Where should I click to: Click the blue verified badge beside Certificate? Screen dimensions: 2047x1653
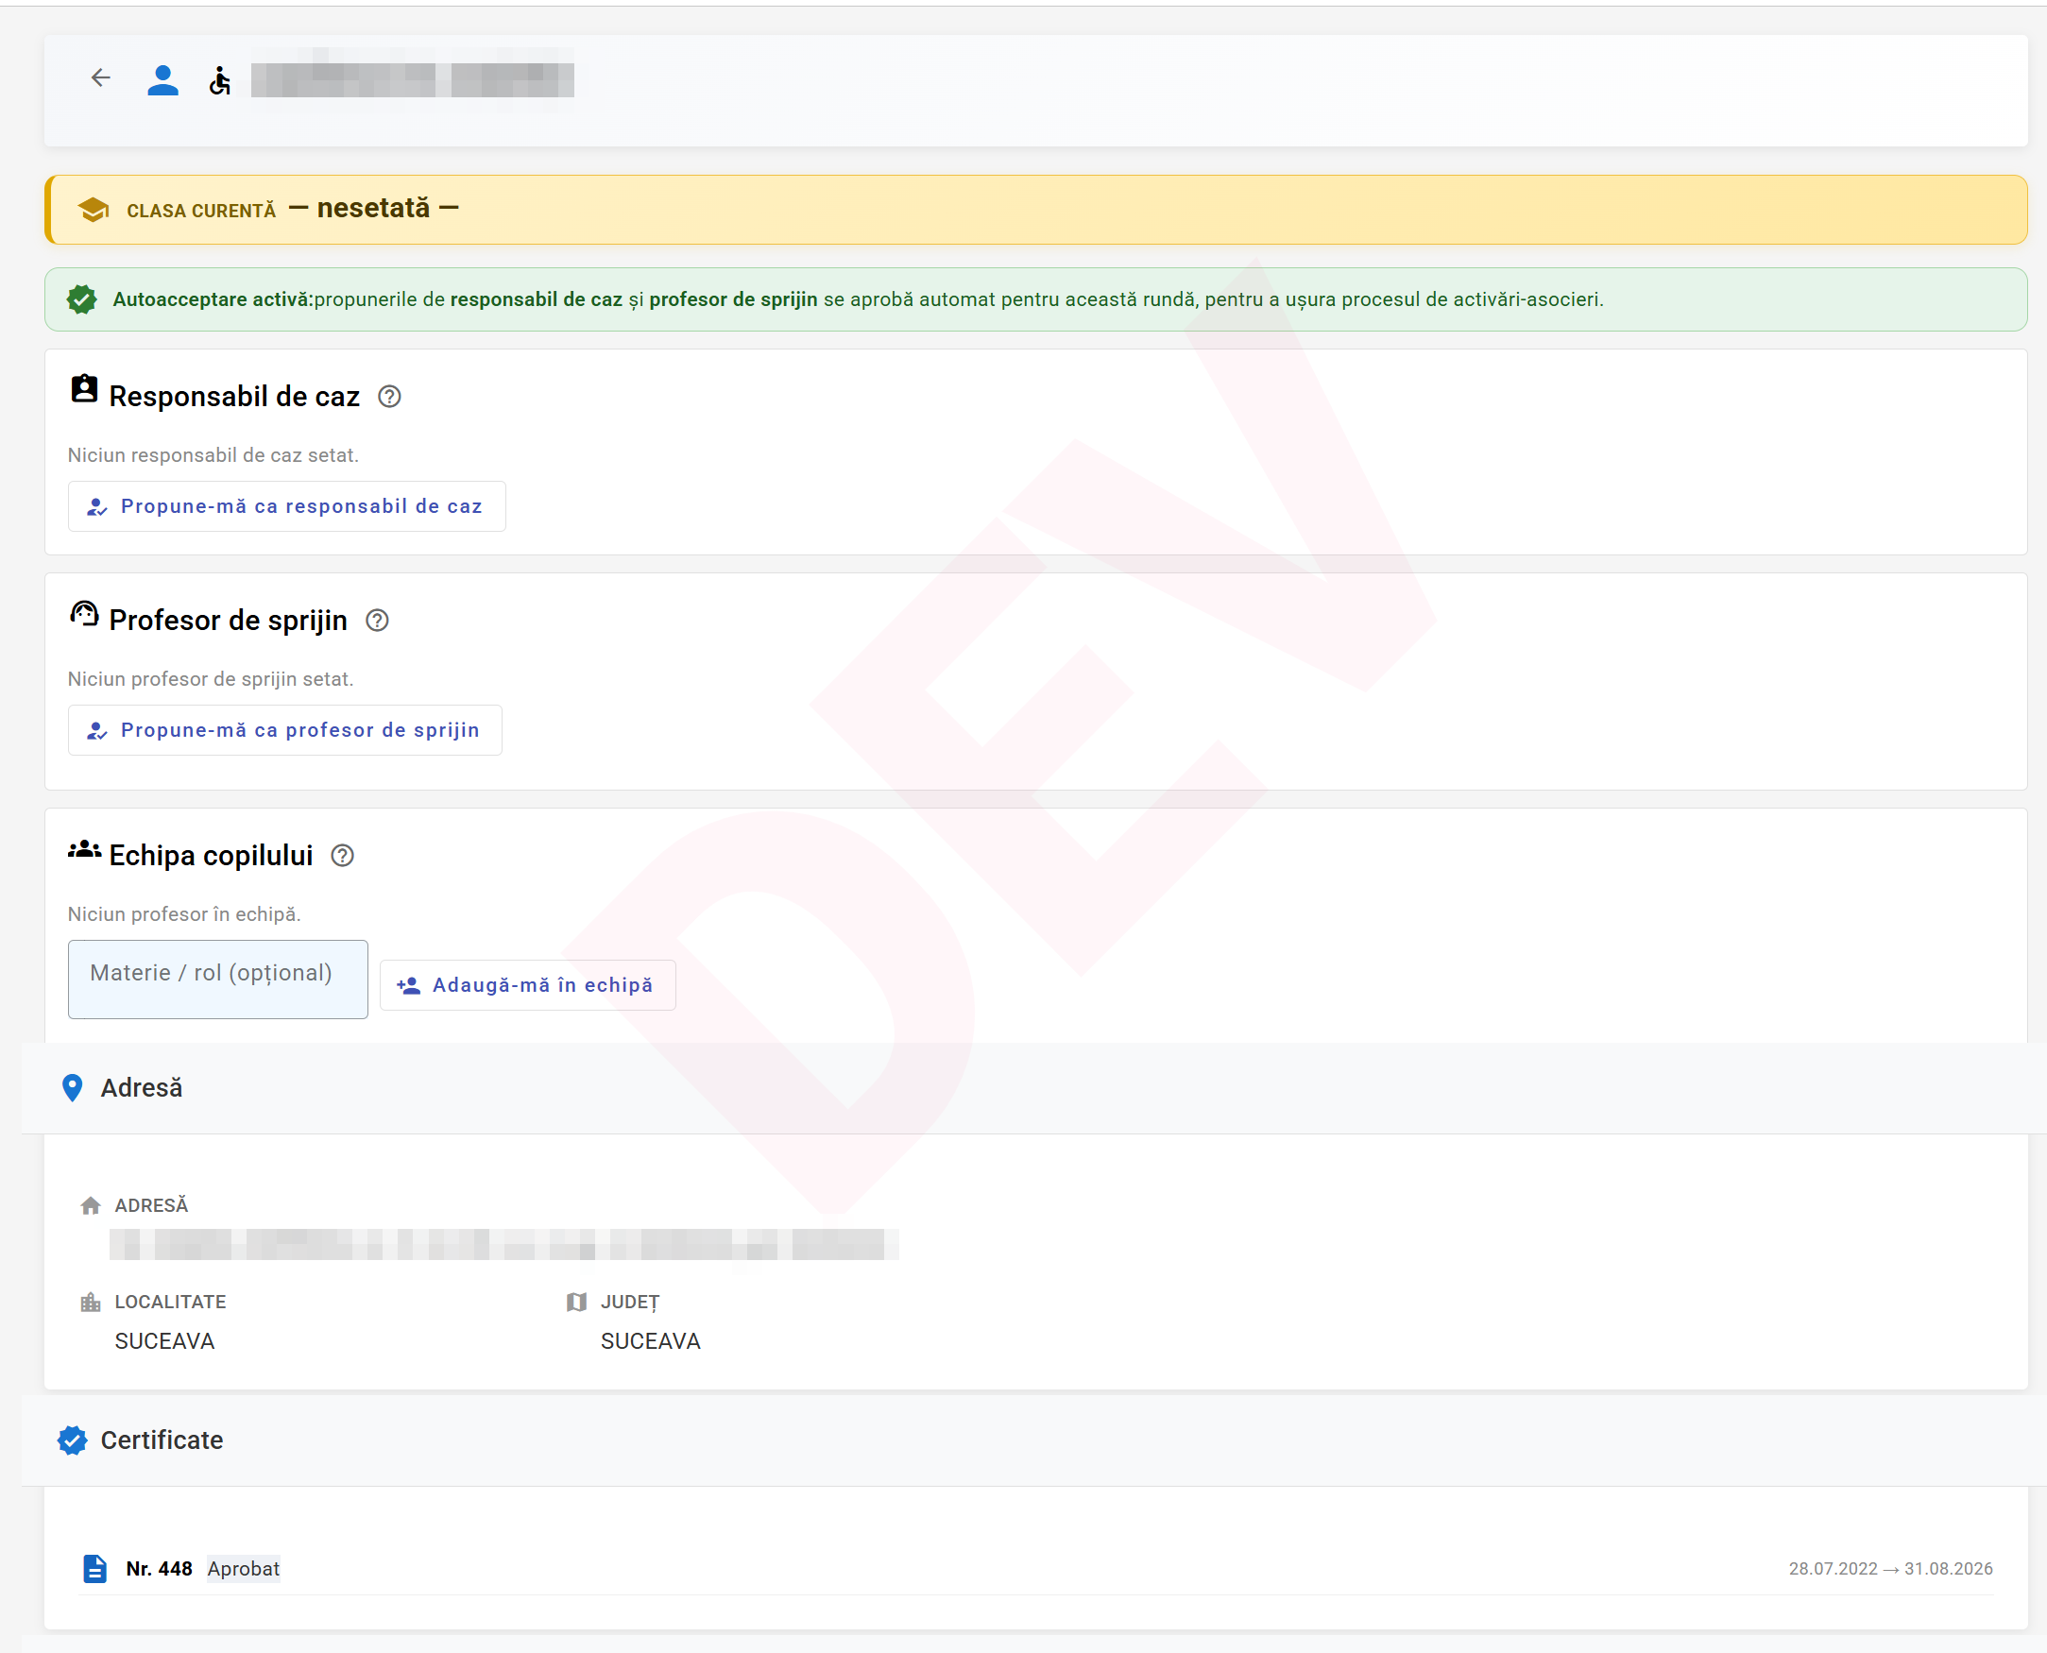pyautogui.click(x=73, y=1440)
